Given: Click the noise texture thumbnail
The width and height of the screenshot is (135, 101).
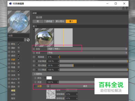Looking at the screenshot, I should point(51,94).
